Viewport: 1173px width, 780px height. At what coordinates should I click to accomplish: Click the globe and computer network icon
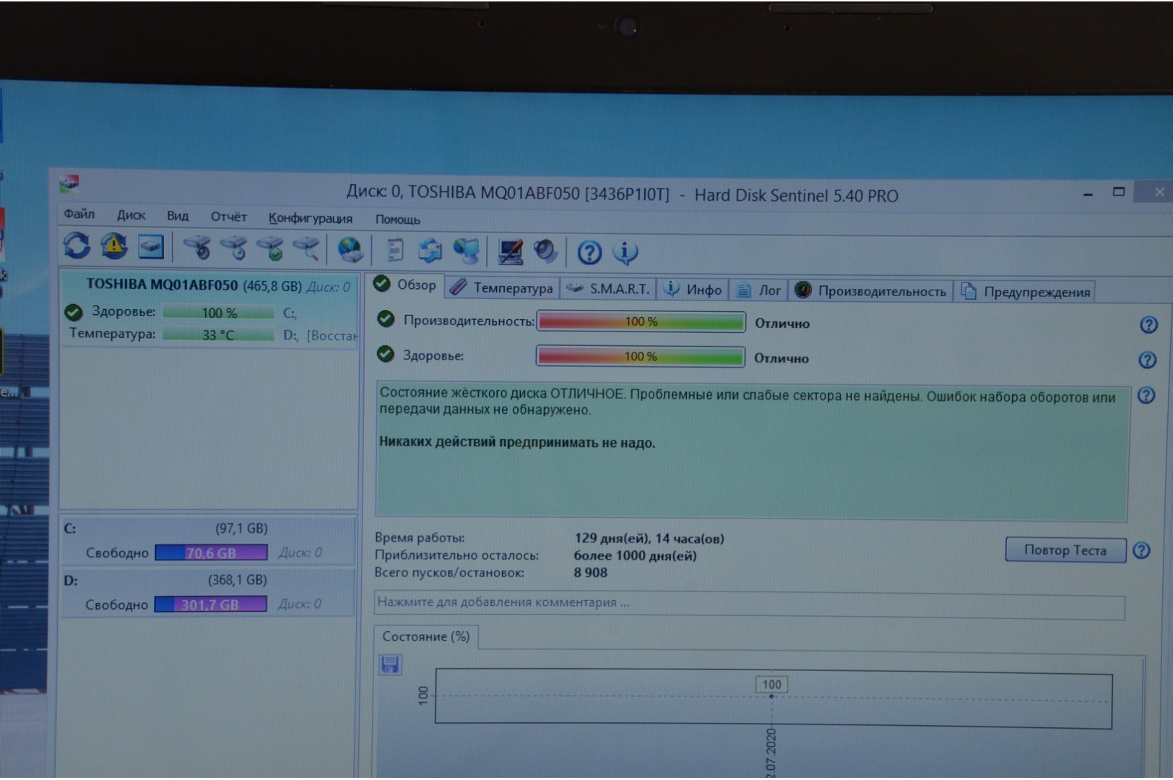pos(467,251)
